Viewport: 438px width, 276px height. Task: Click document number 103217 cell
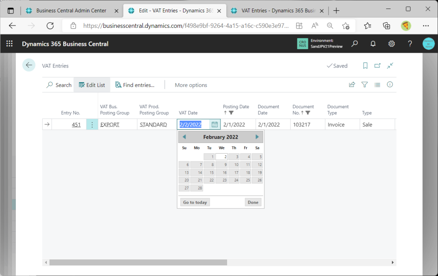tap(308, 125)
